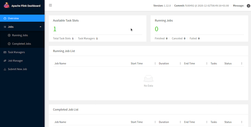Click the Submit New Job upload icon
This screenshot has height=127, width=251.
(5, 69)
